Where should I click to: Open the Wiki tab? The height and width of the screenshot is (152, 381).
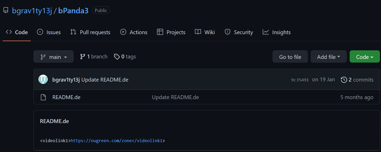tap(205, 32)
